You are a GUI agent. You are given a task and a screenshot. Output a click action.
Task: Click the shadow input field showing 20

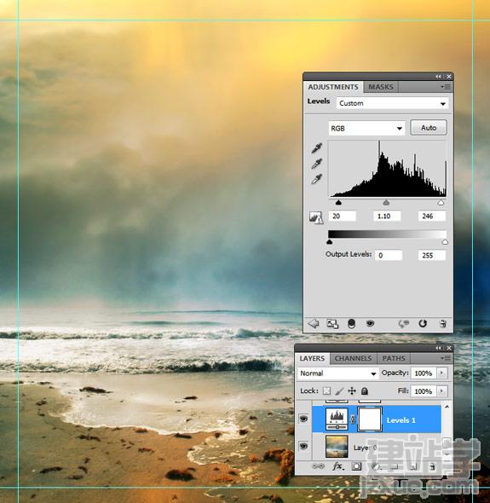[x=343, y=216]
